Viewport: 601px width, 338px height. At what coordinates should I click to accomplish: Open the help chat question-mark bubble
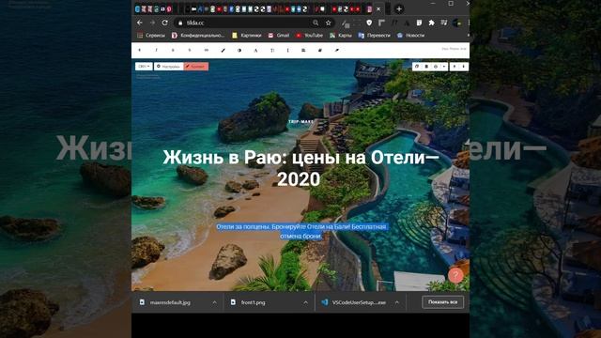[455, 275]
